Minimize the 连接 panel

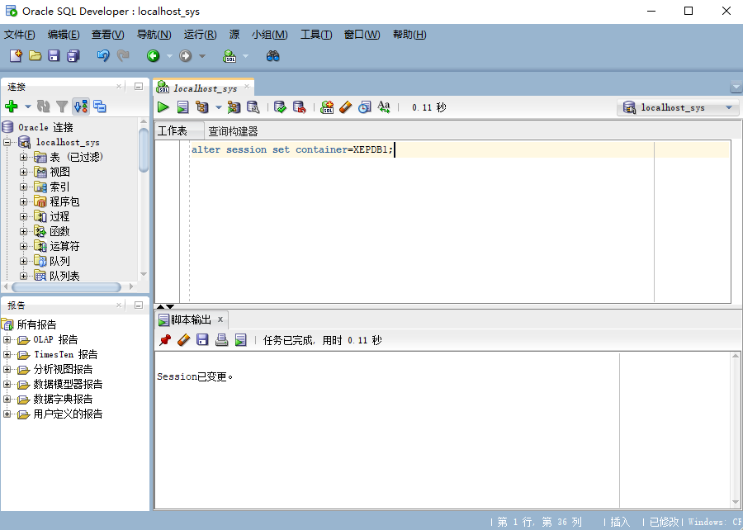(x=139, y=86)
